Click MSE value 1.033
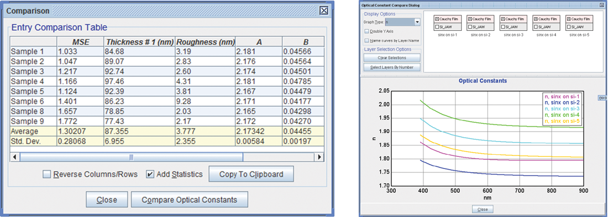 pos(80,52)
